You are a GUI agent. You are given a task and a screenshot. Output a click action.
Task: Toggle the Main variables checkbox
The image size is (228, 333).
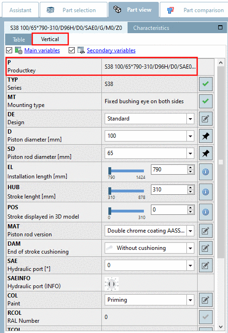pos(9,50)
